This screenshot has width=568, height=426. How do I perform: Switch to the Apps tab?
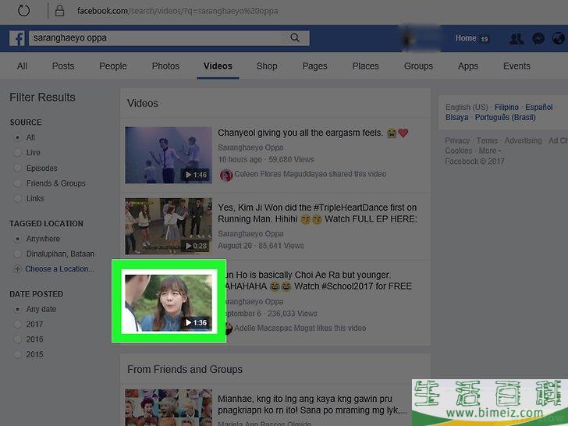pyautogui.click(x=468, y=66)
